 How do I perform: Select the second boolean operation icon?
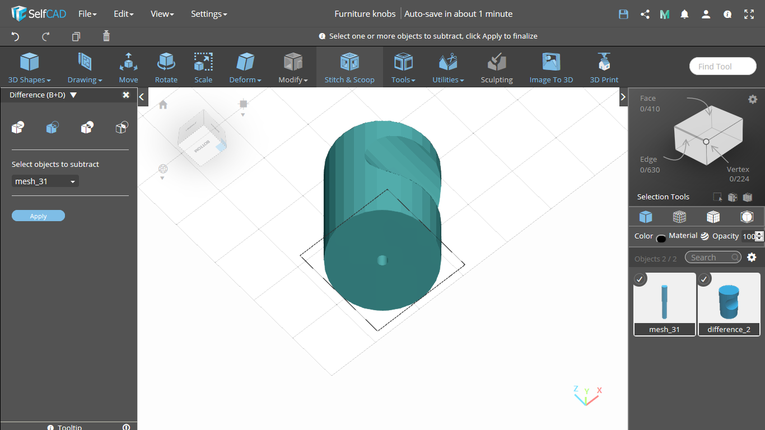coord(52,128)
